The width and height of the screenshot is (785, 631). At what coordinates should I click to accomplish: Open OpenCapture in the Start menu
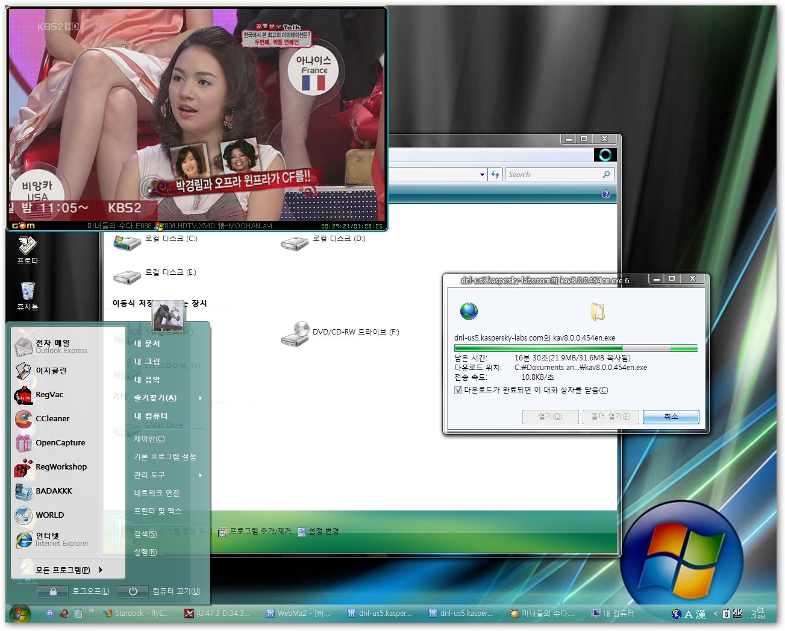(60, 443)
